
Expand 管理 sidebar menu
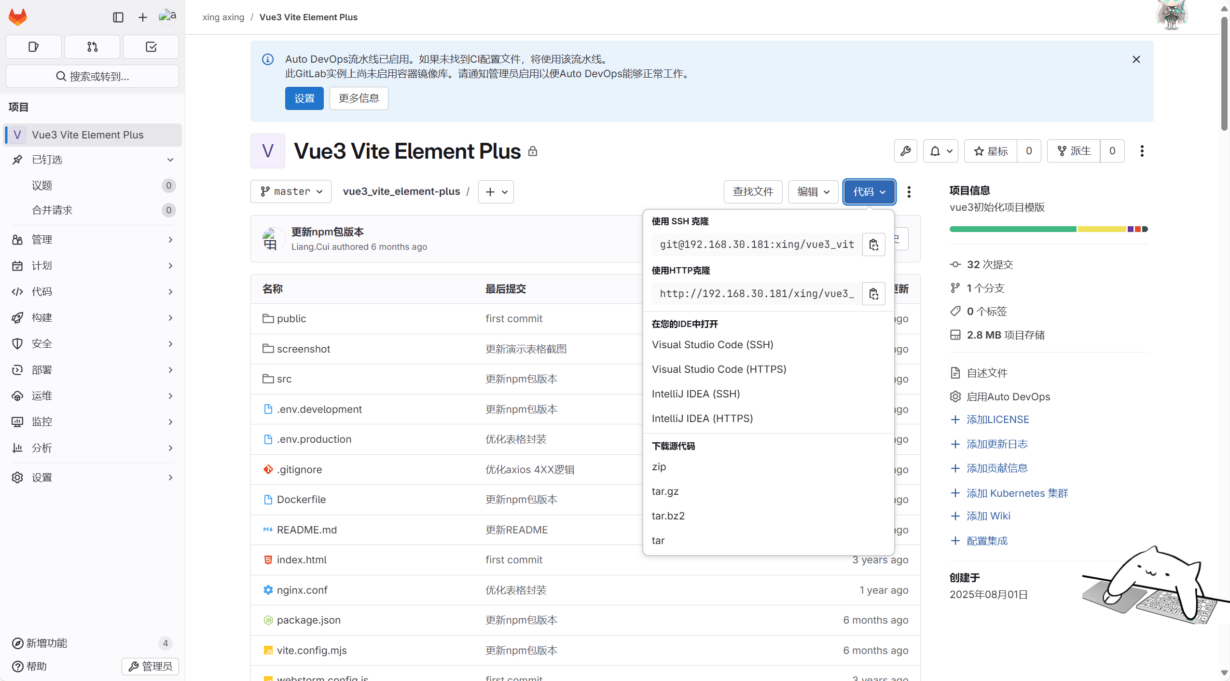[x=93, y=240]
